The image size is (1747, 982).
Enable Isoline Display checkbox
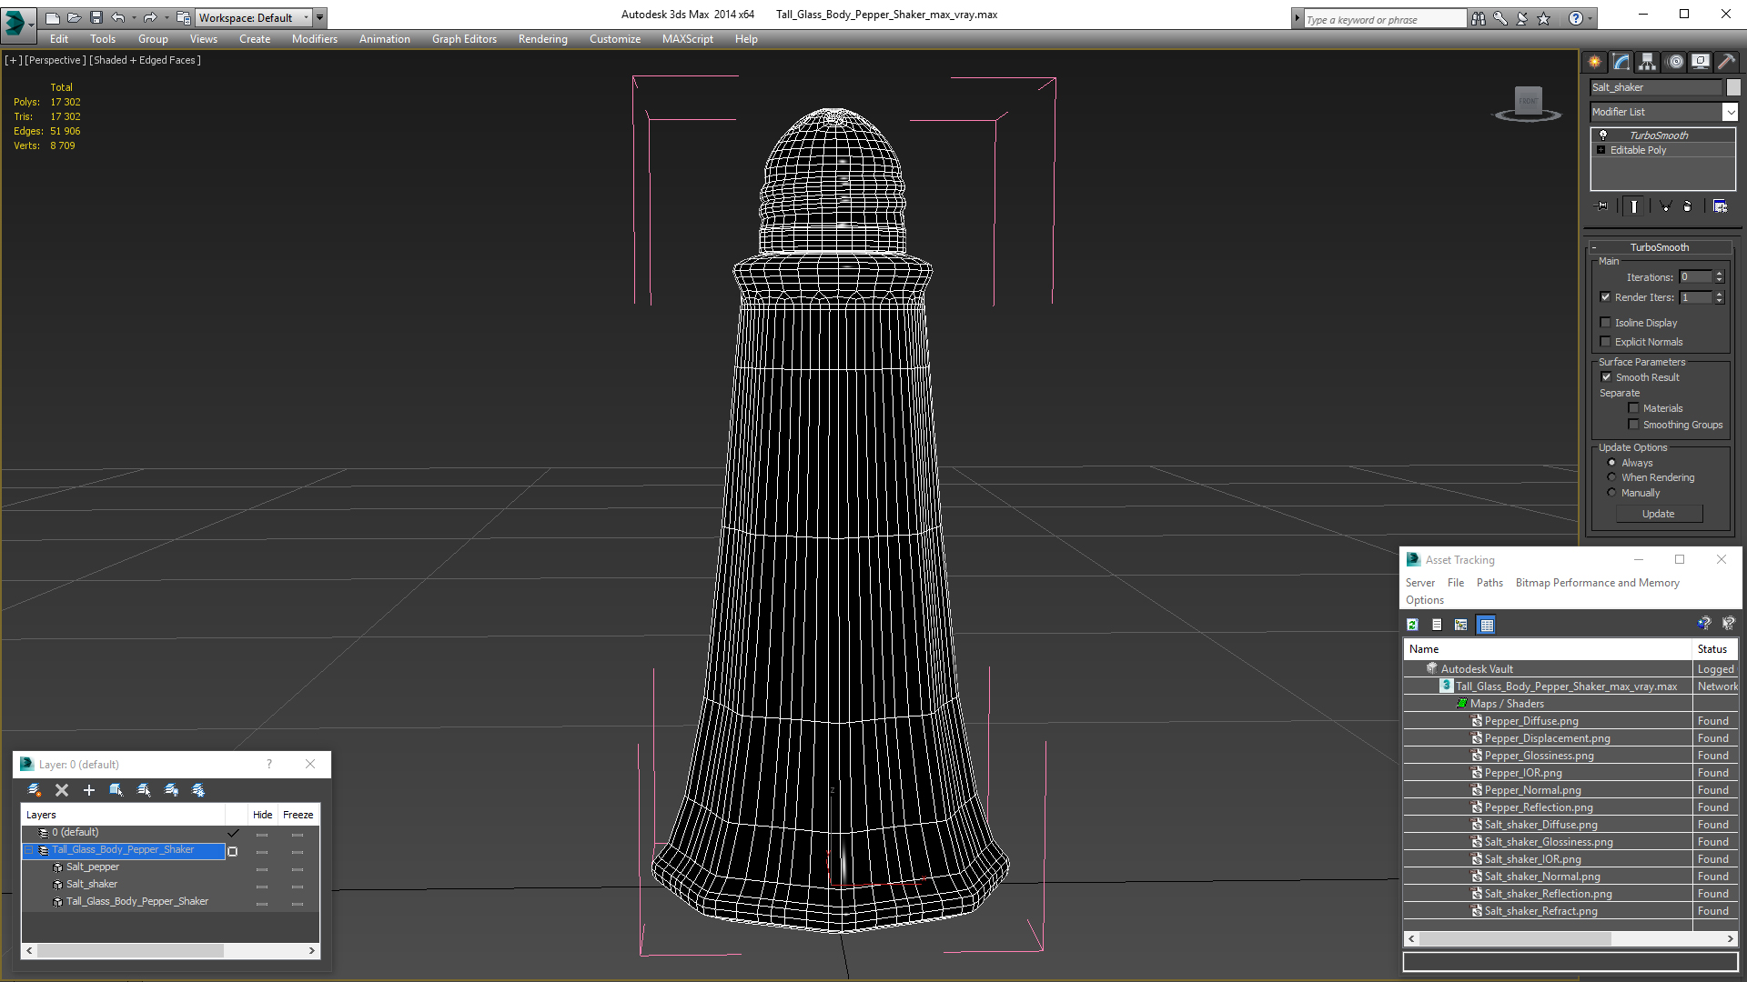[x=1606, y=323]
